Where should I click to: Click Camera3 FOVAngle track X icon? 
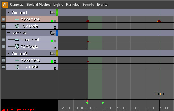click(17, 67)
